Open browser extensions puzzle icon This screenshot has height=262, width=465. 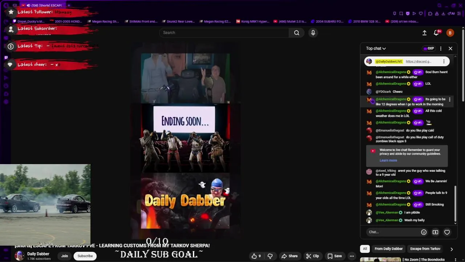[x=430, y=14]
